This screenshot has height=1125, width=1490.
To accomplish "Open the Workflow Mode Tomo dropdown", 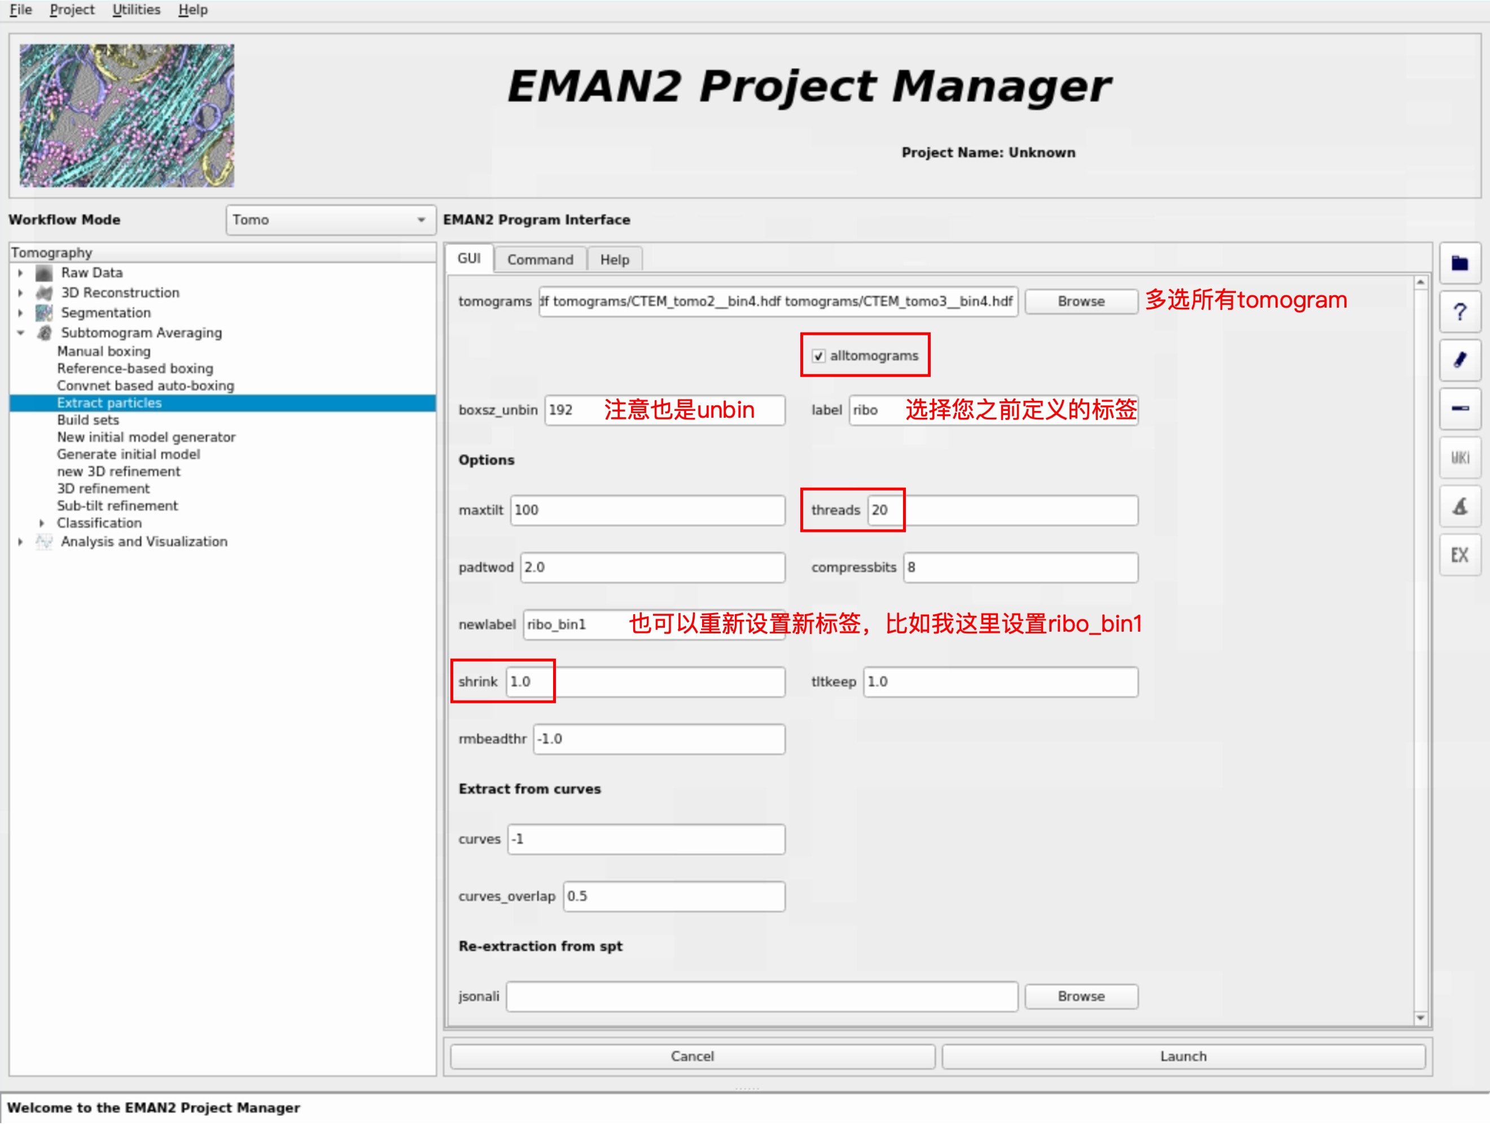I will click(331, 220).
